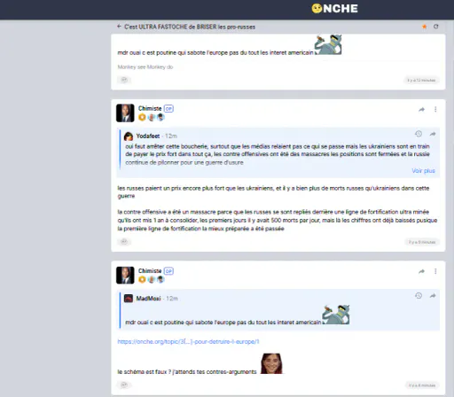Open Chimiste username on the MadMoxi reply post

pos(150,271)
